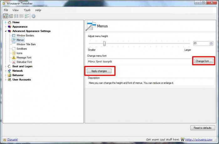Image resolution: width=219 pixels, height=144 pixels.
Task: Decrease the menu height spinner value
Action: click(211, 44)
